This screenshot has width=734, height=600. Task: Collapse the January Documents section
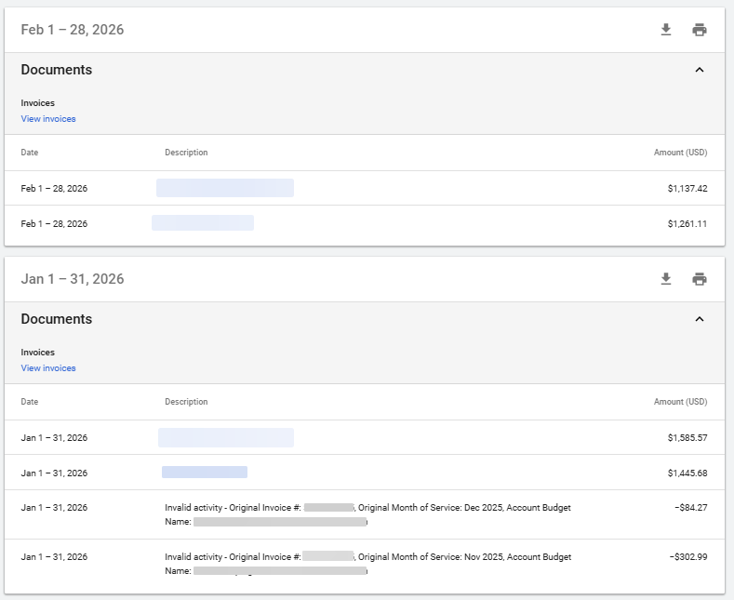(700, 319)
